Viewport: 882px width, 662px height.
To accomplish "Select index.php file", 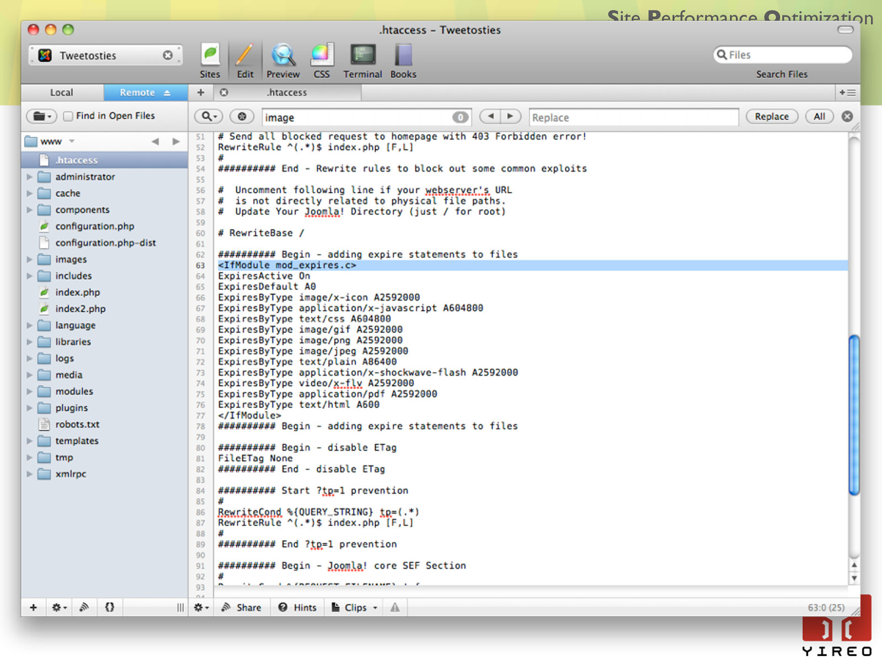I will coord(105,292).
